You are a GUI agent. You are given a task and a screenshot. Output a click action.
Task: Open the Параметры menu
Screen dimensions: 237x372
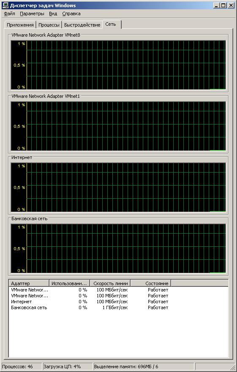pyautogui.click(x=32, y=14)
